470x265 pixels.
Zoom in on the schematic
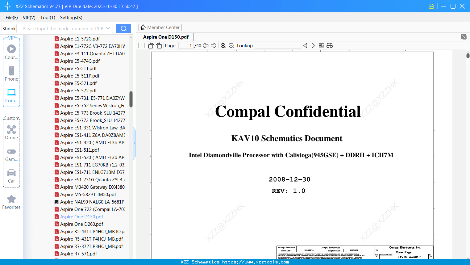[x=223, y=46]
